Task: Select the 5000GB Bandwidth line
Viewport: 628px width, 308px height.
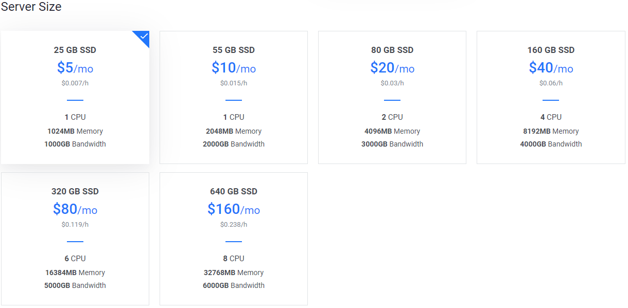Action: (x=75, y=285)
